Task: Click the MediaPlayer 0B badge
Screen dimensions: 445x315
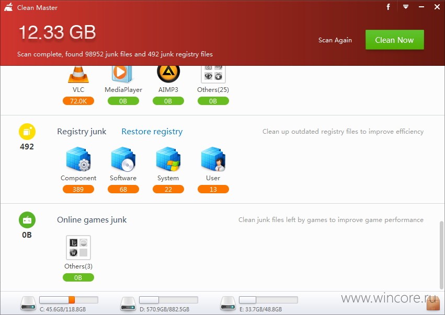Action: [123, 101]
